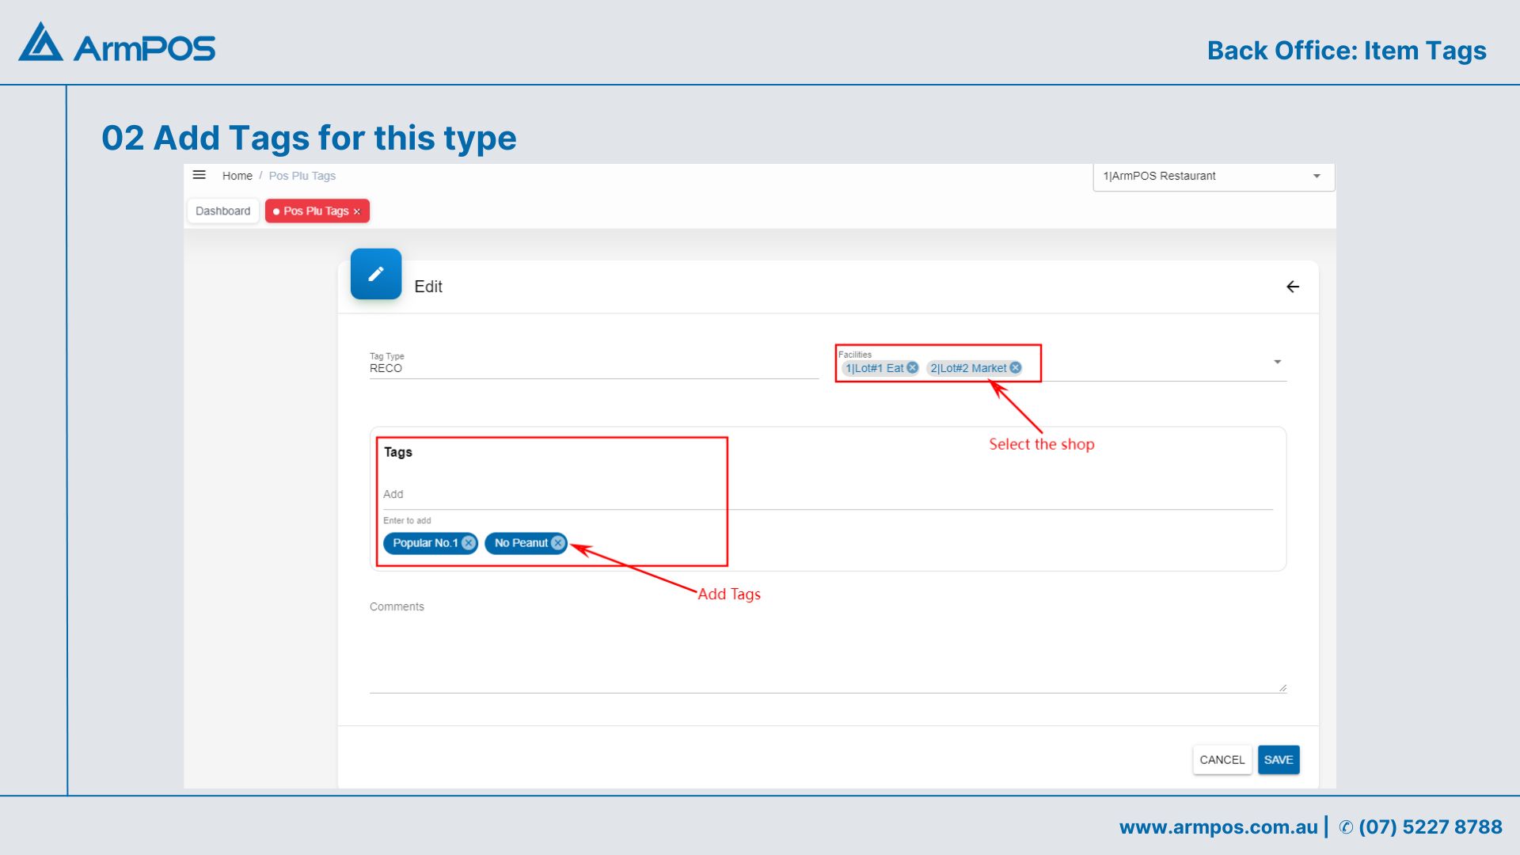This screenshot has height=855, width=1520.
Task: Select the Pos Plu Tags tab
Action: [x=315, y=211]
